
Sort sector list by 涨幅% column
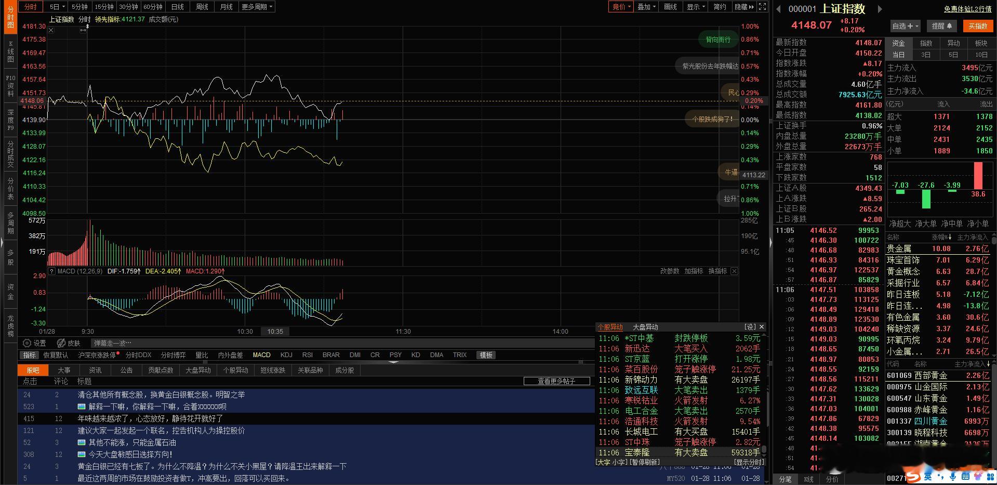pyautogui.click(x=941, y=237)
